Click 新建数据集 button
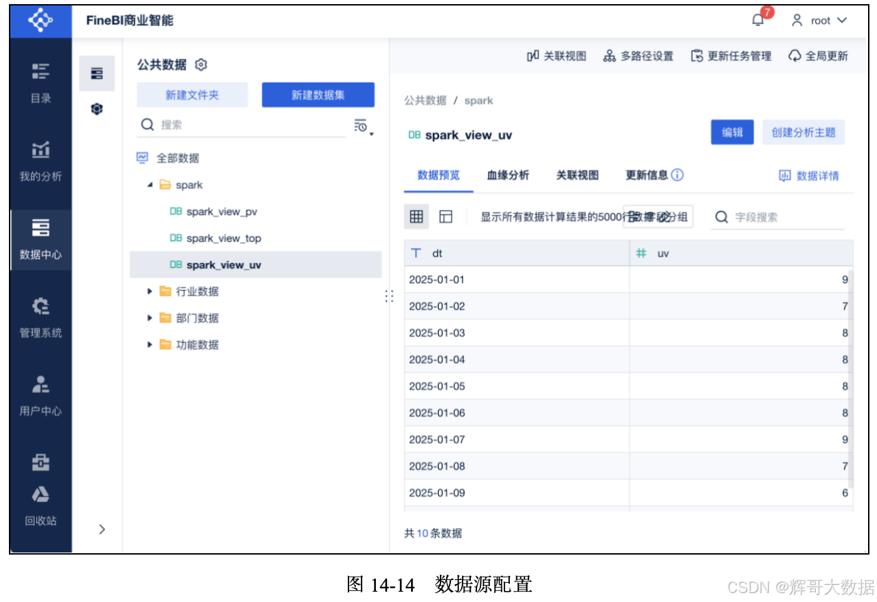The height and width of the screenshot is (602, 877). click(318, 95)
